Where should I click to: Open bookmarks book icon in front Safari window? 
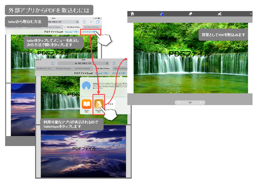click(53, 63)
